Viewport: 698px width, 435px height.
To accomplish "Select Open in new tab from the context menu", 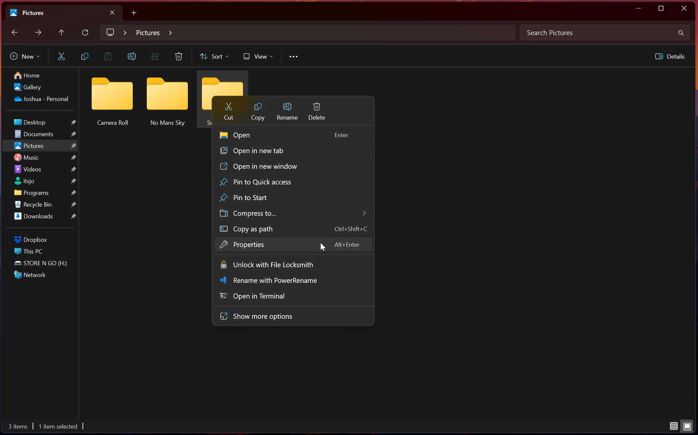I will pos(258,150).
